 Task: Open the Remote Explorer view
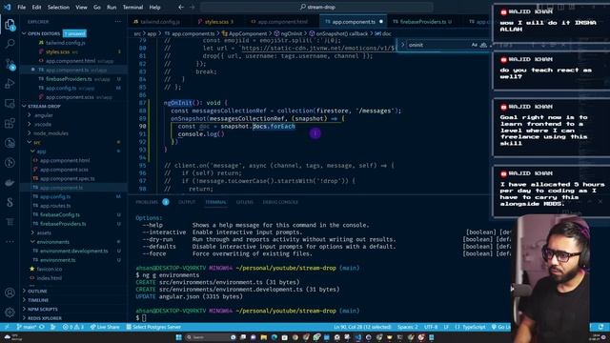pyautogui.click(x=10, y=104)
